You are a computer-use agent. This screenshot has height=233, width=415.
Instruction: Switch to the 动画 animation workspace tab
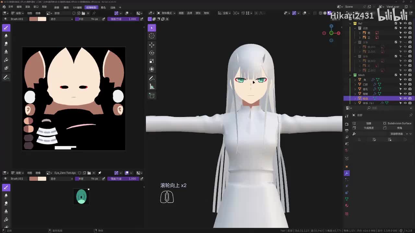tap(113, 7)
